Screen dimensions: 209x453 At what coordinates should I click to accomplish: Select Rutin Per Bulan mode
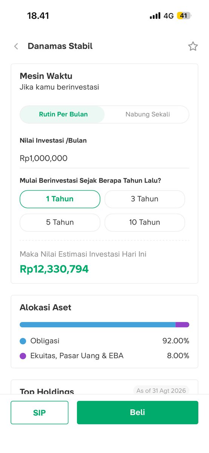coord(62,114)
